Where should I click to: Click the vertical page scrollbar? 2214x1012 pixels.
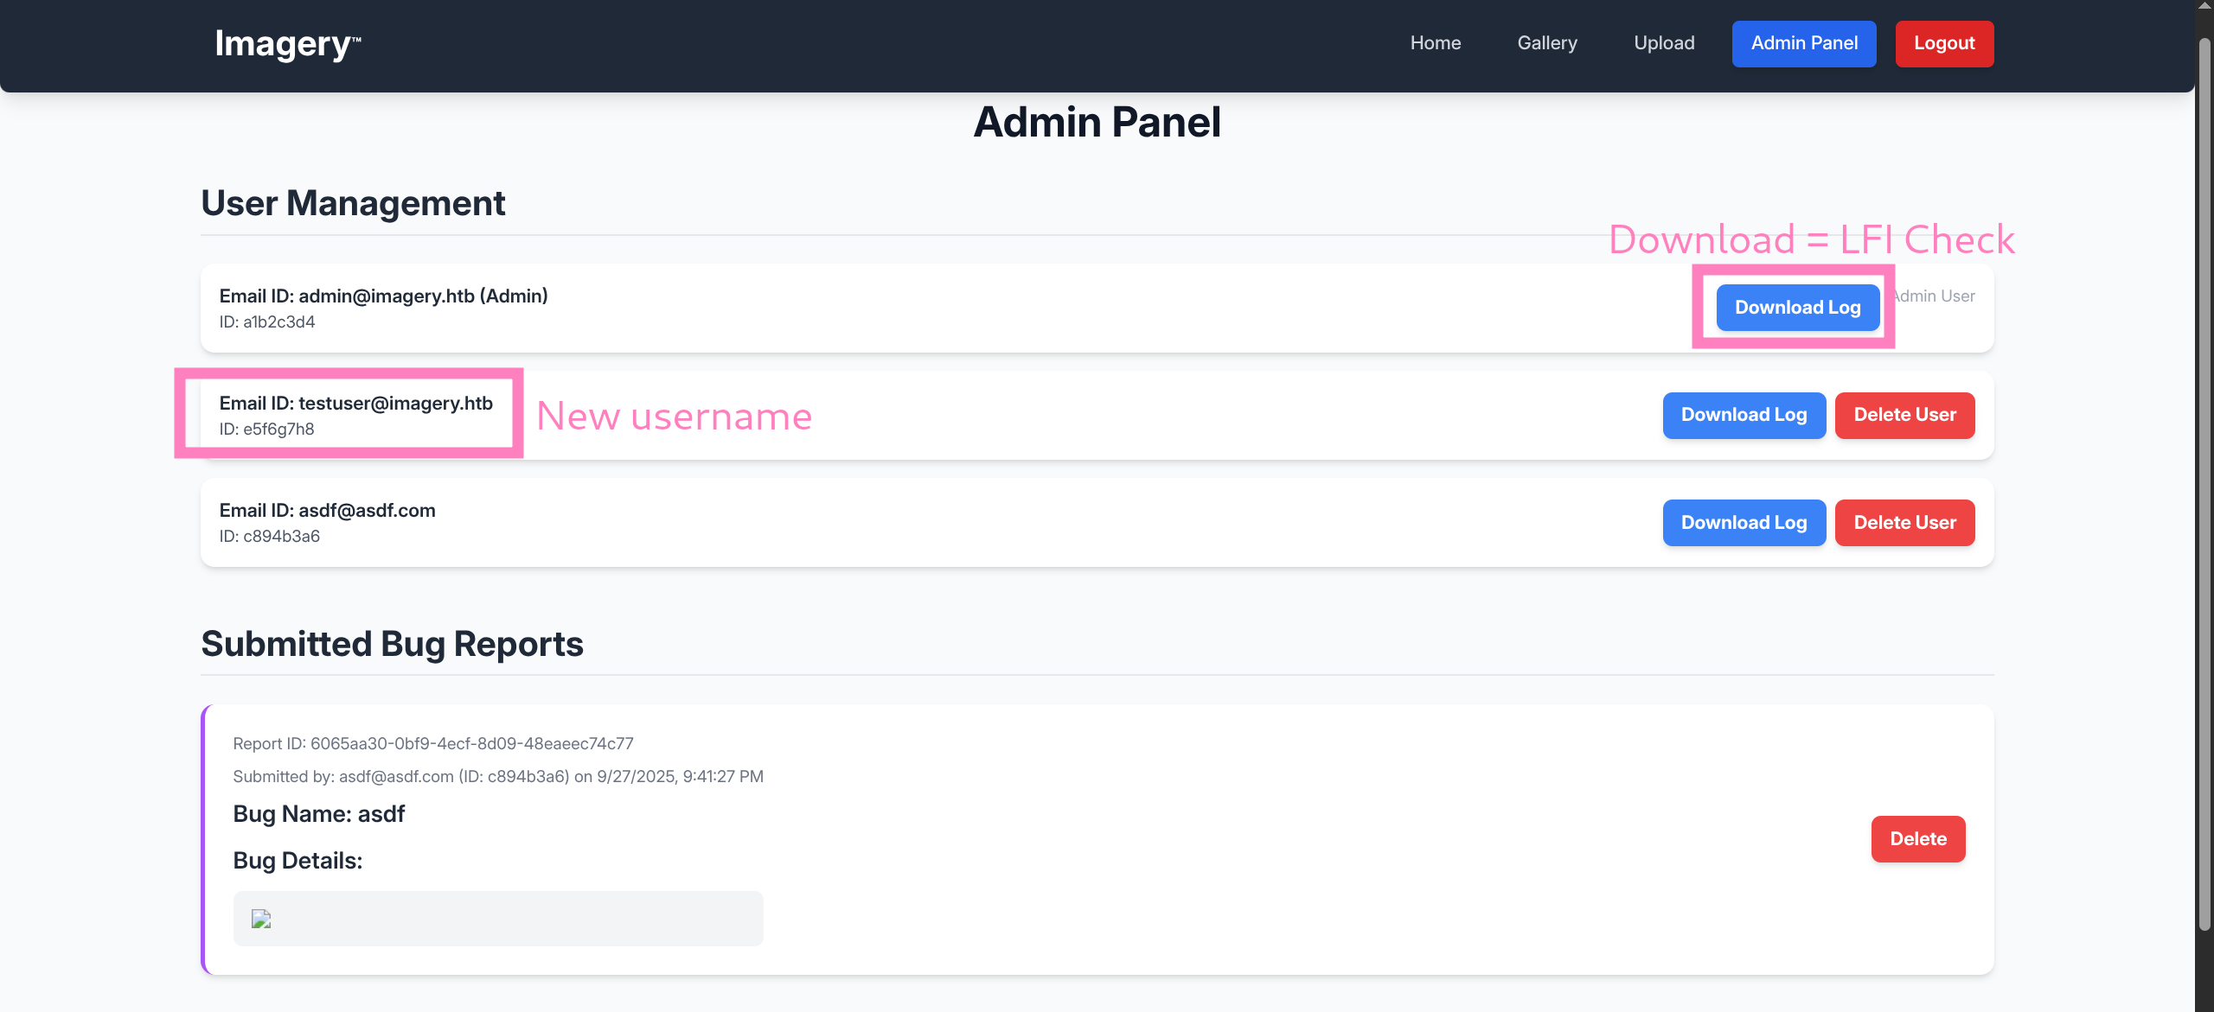[2204, 484]
